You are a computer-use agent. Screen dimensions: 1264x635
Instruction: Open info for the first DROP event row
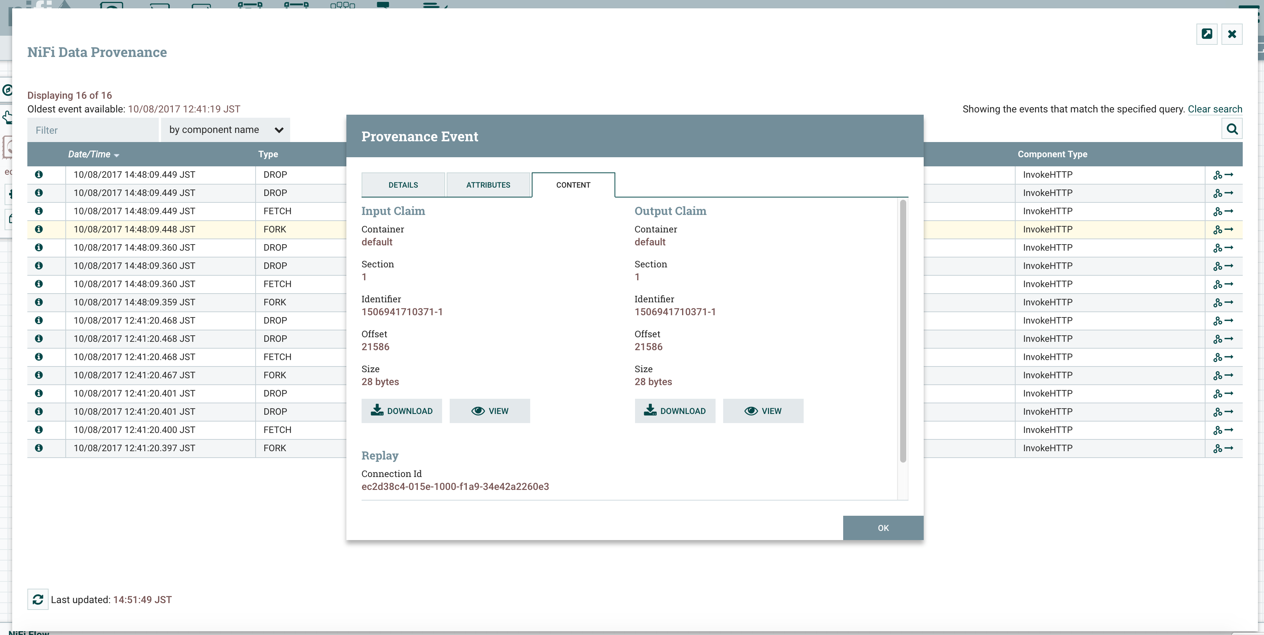click(x=39, y=175)
